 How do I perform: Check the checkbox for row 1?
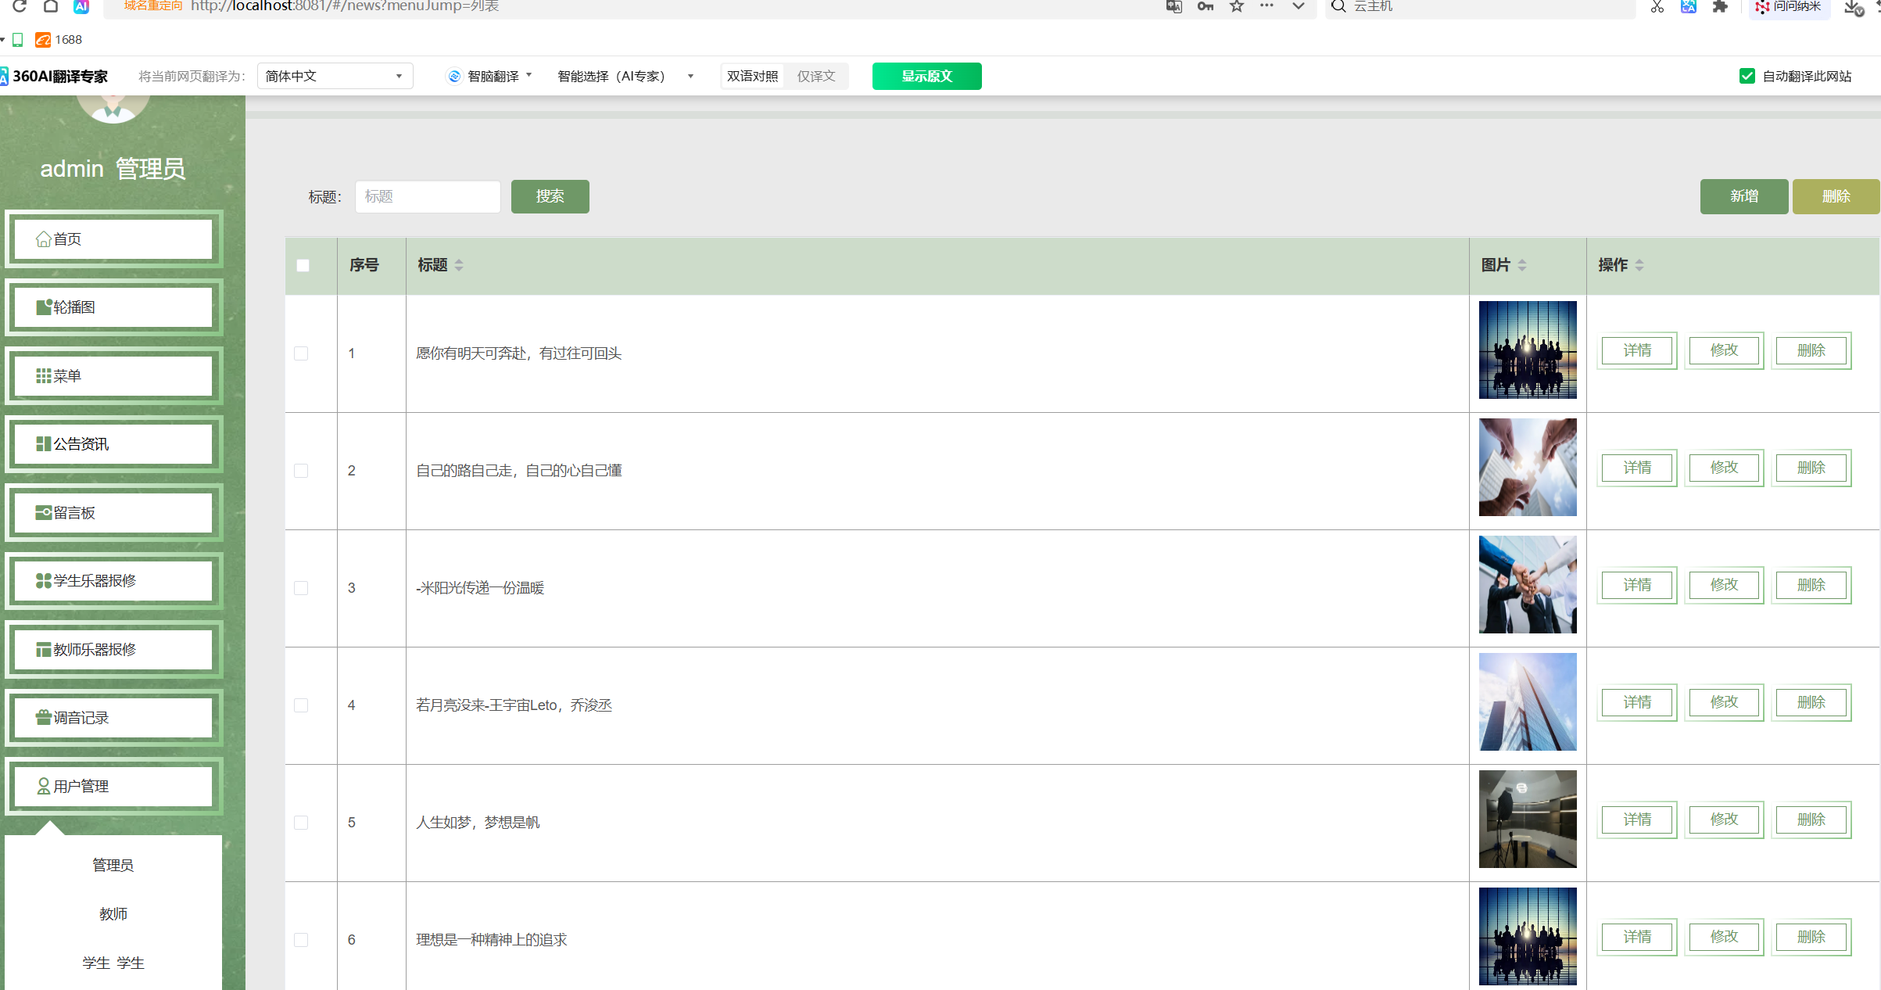point(301,353)
